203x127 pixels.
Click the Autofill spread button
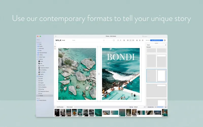point(60,107)
